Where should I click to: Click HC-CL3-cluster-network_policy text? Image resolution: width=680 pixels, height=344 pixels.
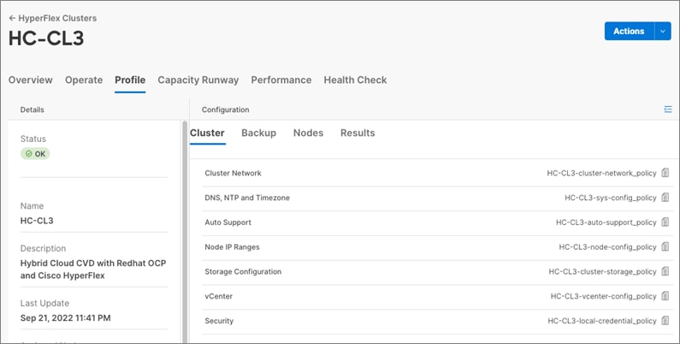point(602,173)
